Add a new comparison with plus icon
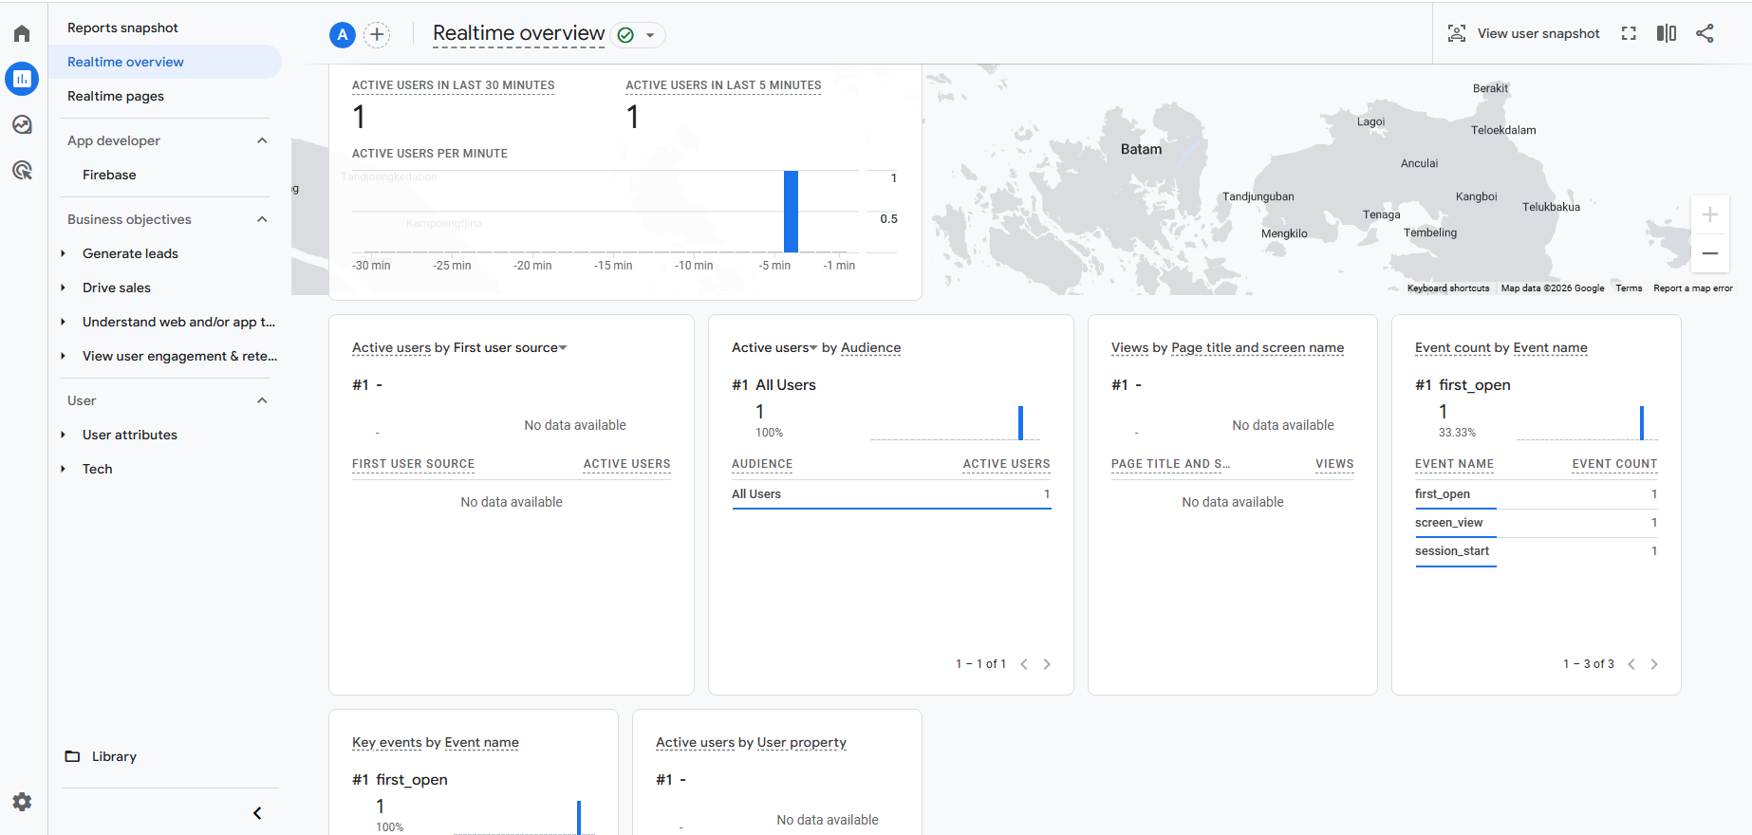This screenshot has width=1752, height=835. tap(377, 35)
